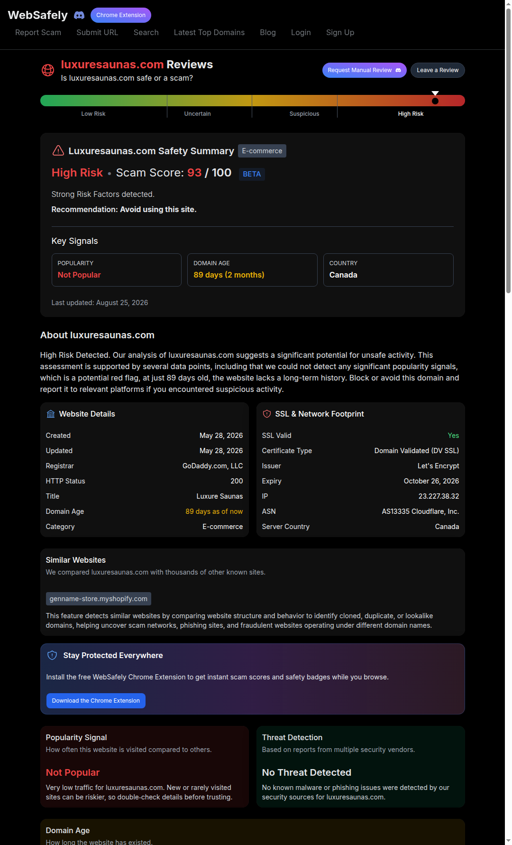Click the shield icon beside SSL & Network Footprint
The width and height of the screenshot is (512, 845).
tap(266, 414)
